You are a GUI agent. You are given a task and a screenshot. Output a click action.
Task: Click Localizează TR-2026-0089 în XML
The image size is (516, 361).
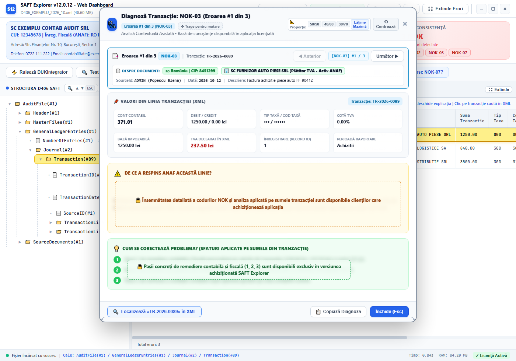[154, 312]
